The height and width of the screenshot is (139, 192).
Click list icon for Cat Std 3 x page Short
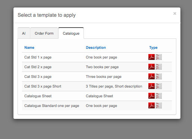tap(158, 86)
